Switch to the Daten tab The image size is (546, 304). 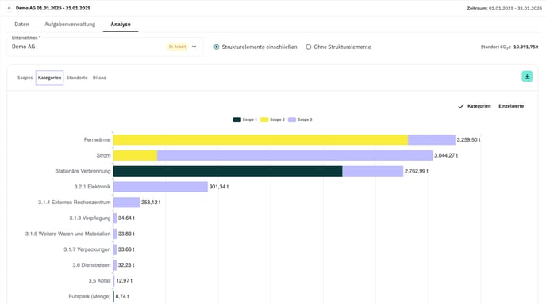21,25
